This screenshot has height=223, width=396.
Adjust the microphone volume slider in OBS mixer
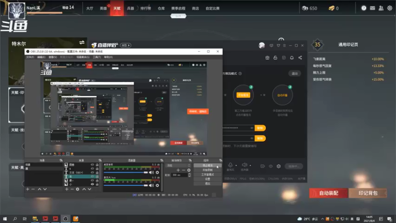coord(126,185)
